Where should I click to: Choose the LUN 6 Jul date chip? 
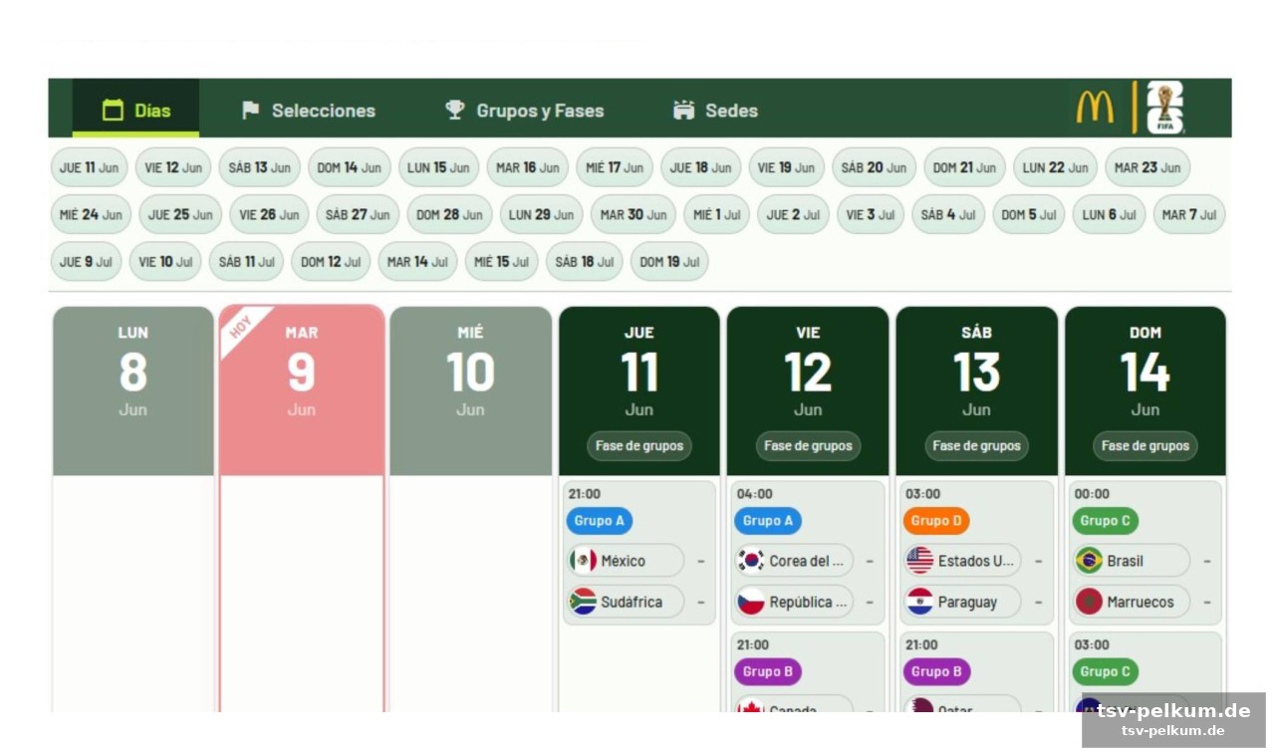(1109, 214)
